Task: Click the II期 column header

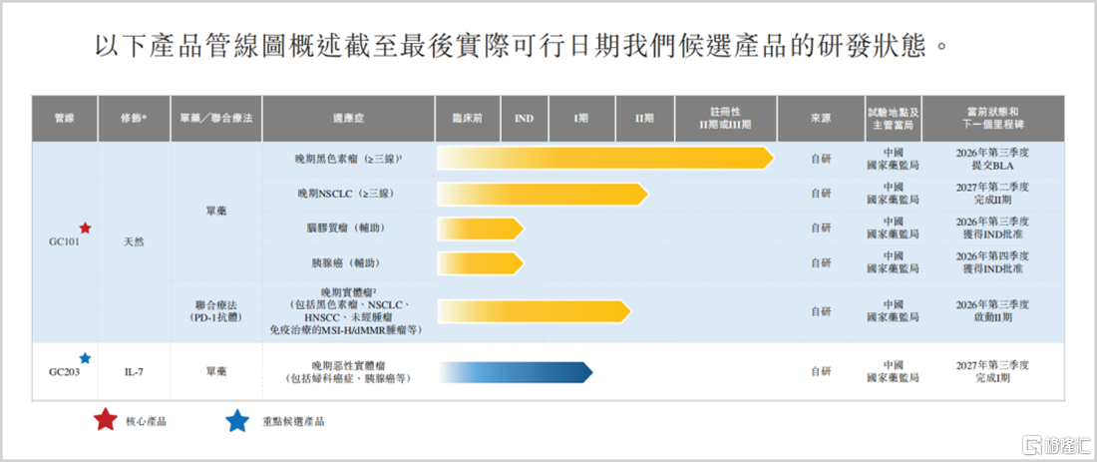Action: coord(644,119)
